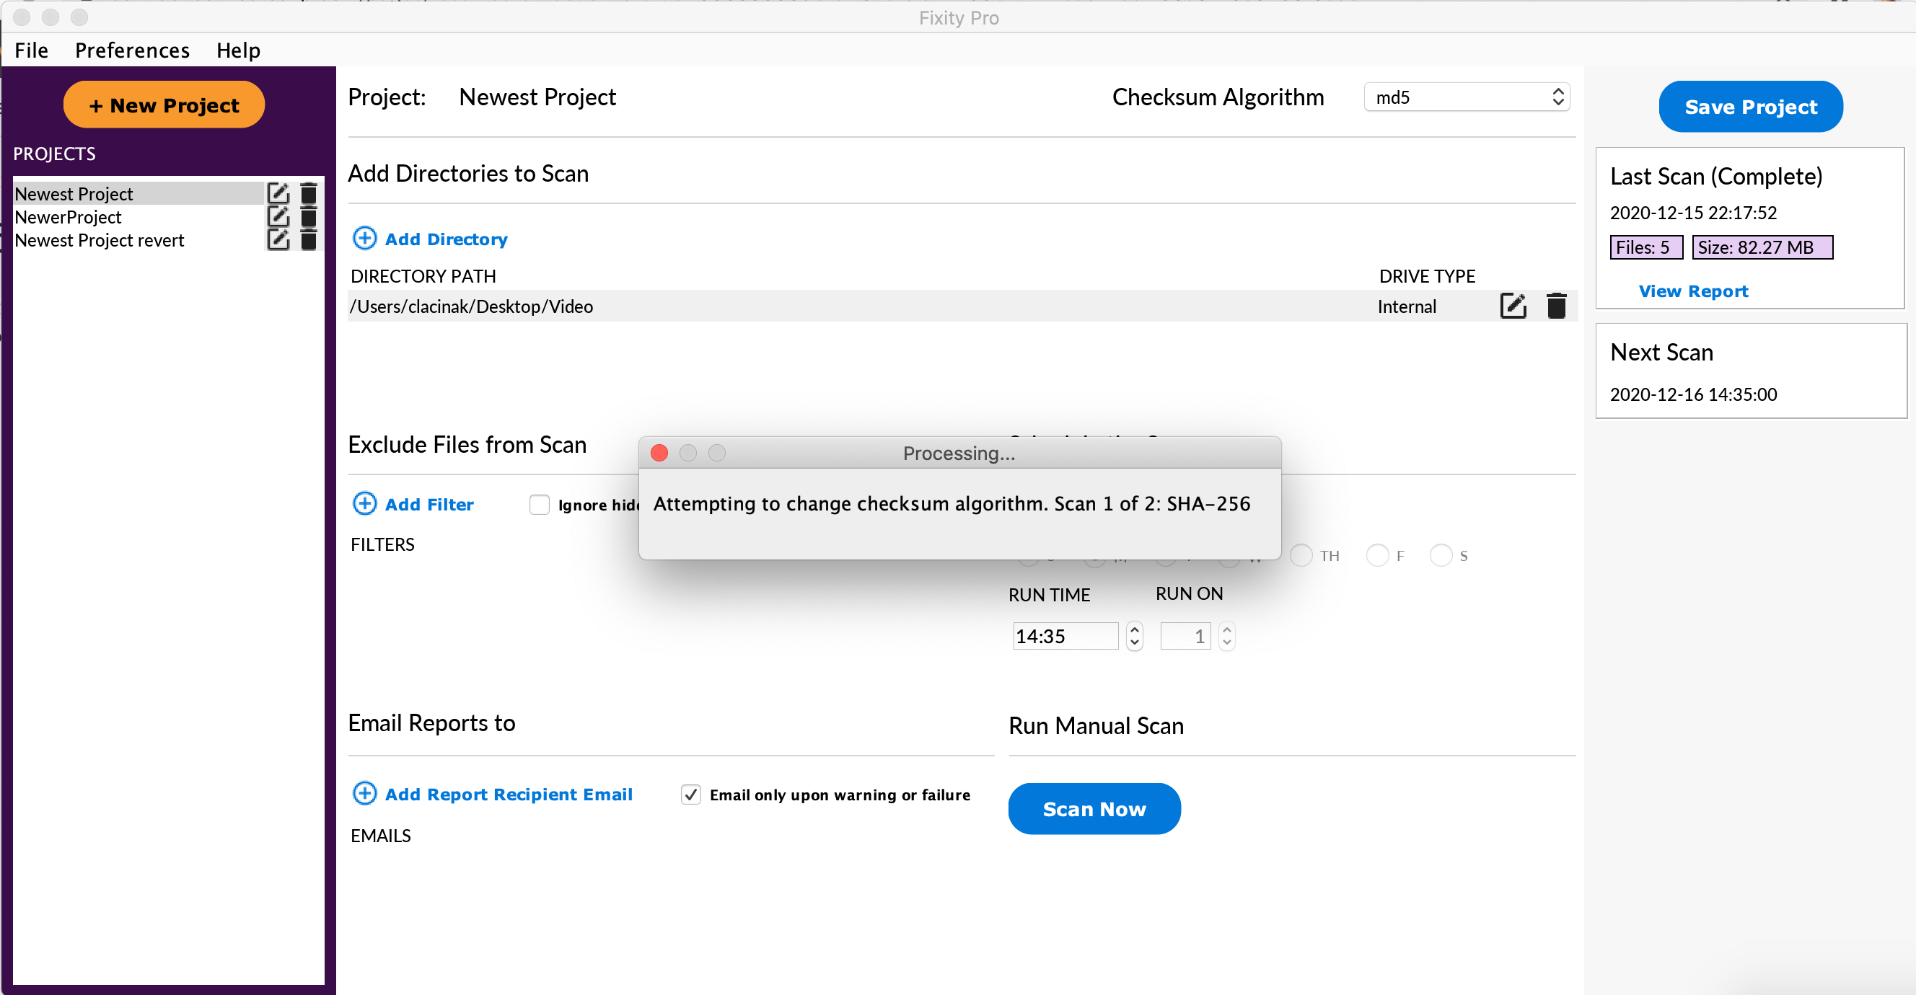Image resolution: width=1916 pixels, height=995 pixels.
Task: Click the Run On field showing 1
Action: pos(1186,637)
